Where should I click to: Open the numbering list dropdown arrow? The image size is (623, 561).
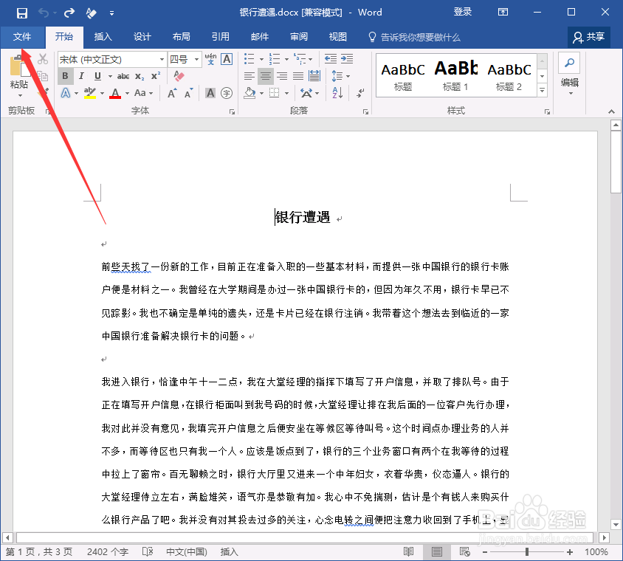coord(286,59)
